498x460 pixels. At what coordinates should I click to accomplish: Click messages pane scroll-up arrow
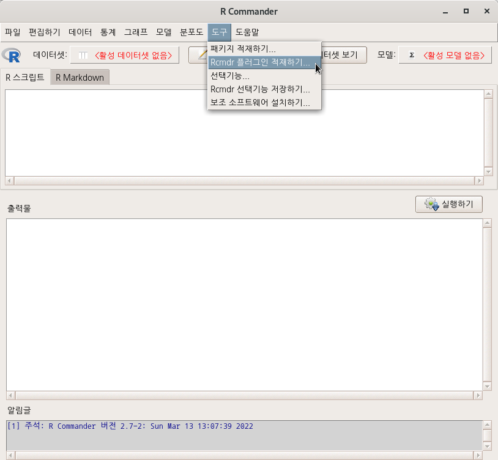pyautogui.click(x=487, y=425)
